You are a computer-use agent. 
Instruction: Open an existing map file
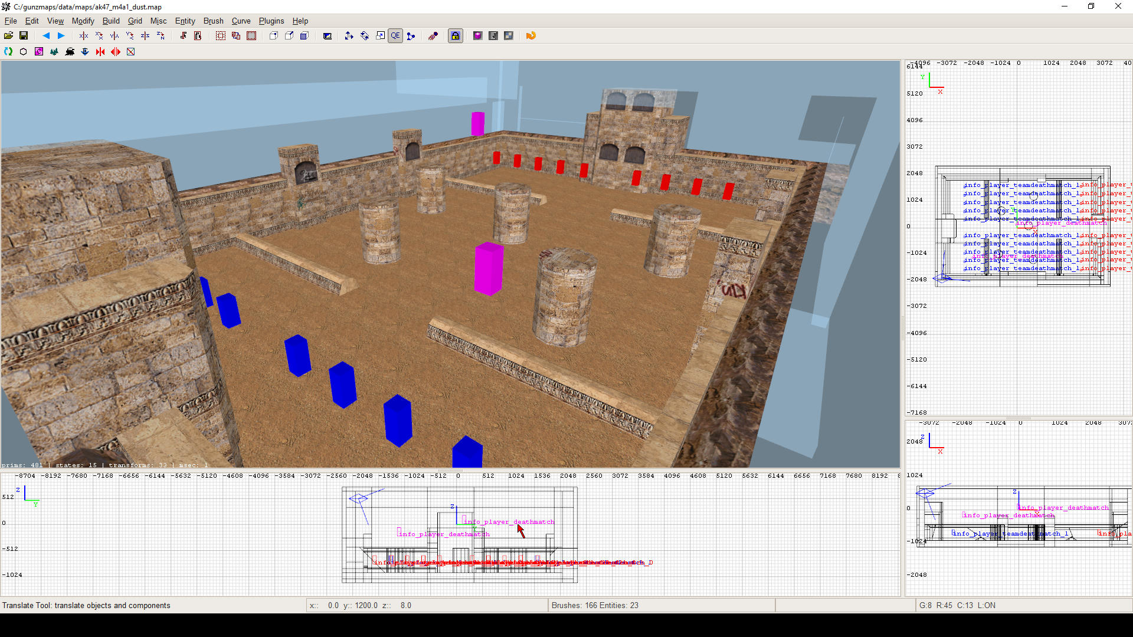pyautogui.click(x=9, y=35)
